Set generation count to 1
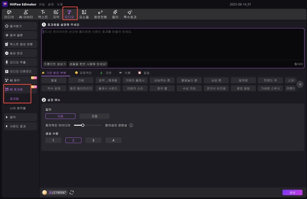Screen dimensions: 307x199 pos(53,140)
